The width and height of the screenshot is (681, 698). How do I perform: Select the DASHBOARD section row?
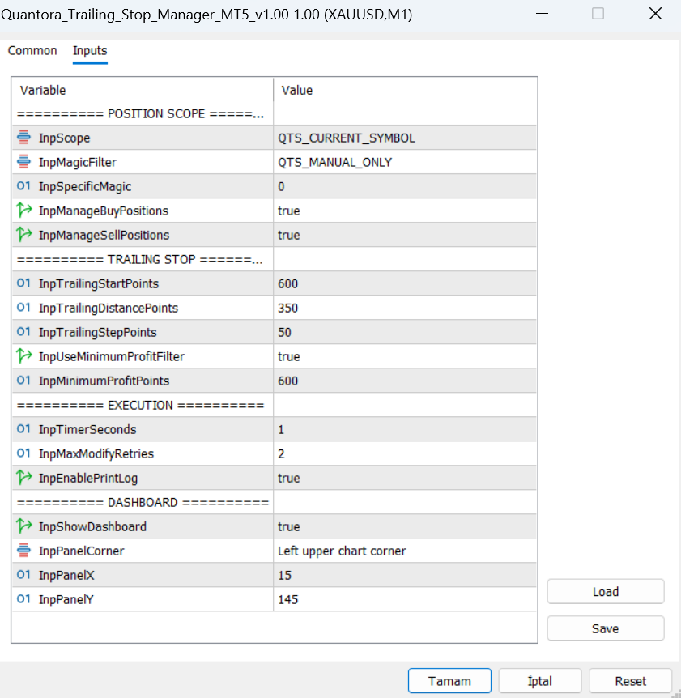pyautogui.click(x=275, y=502)
